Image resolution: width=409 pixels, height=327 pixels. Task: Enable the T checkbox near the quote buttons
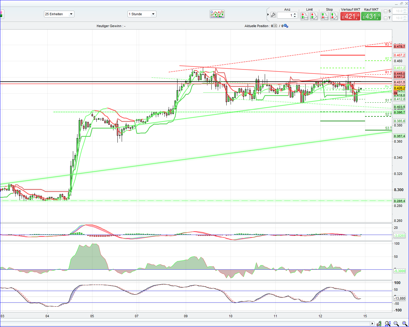click(385, 18)
